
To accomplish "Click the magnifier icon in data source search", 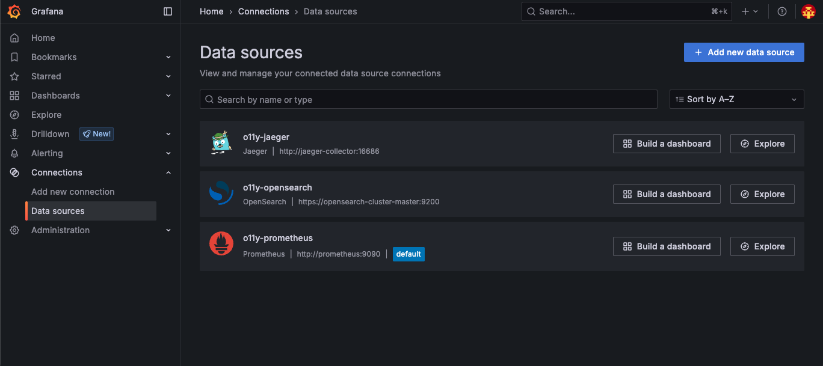I will (x=209, y=99).
